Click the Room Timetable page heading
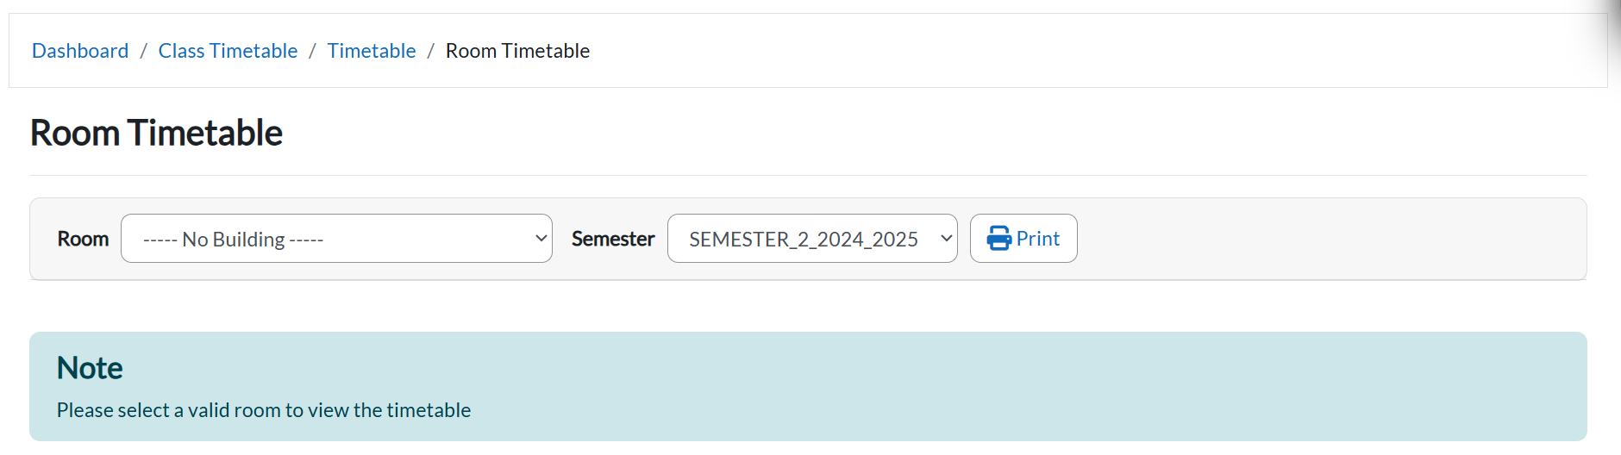Screen dimensions: 1621x455 tap(156, 133)
